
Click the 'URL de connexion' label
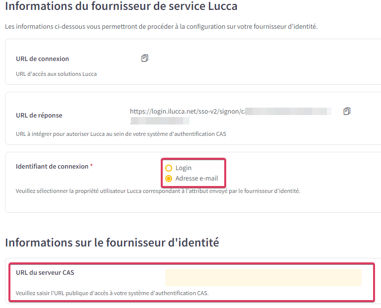pyautogui.click(x=42, y=59)
